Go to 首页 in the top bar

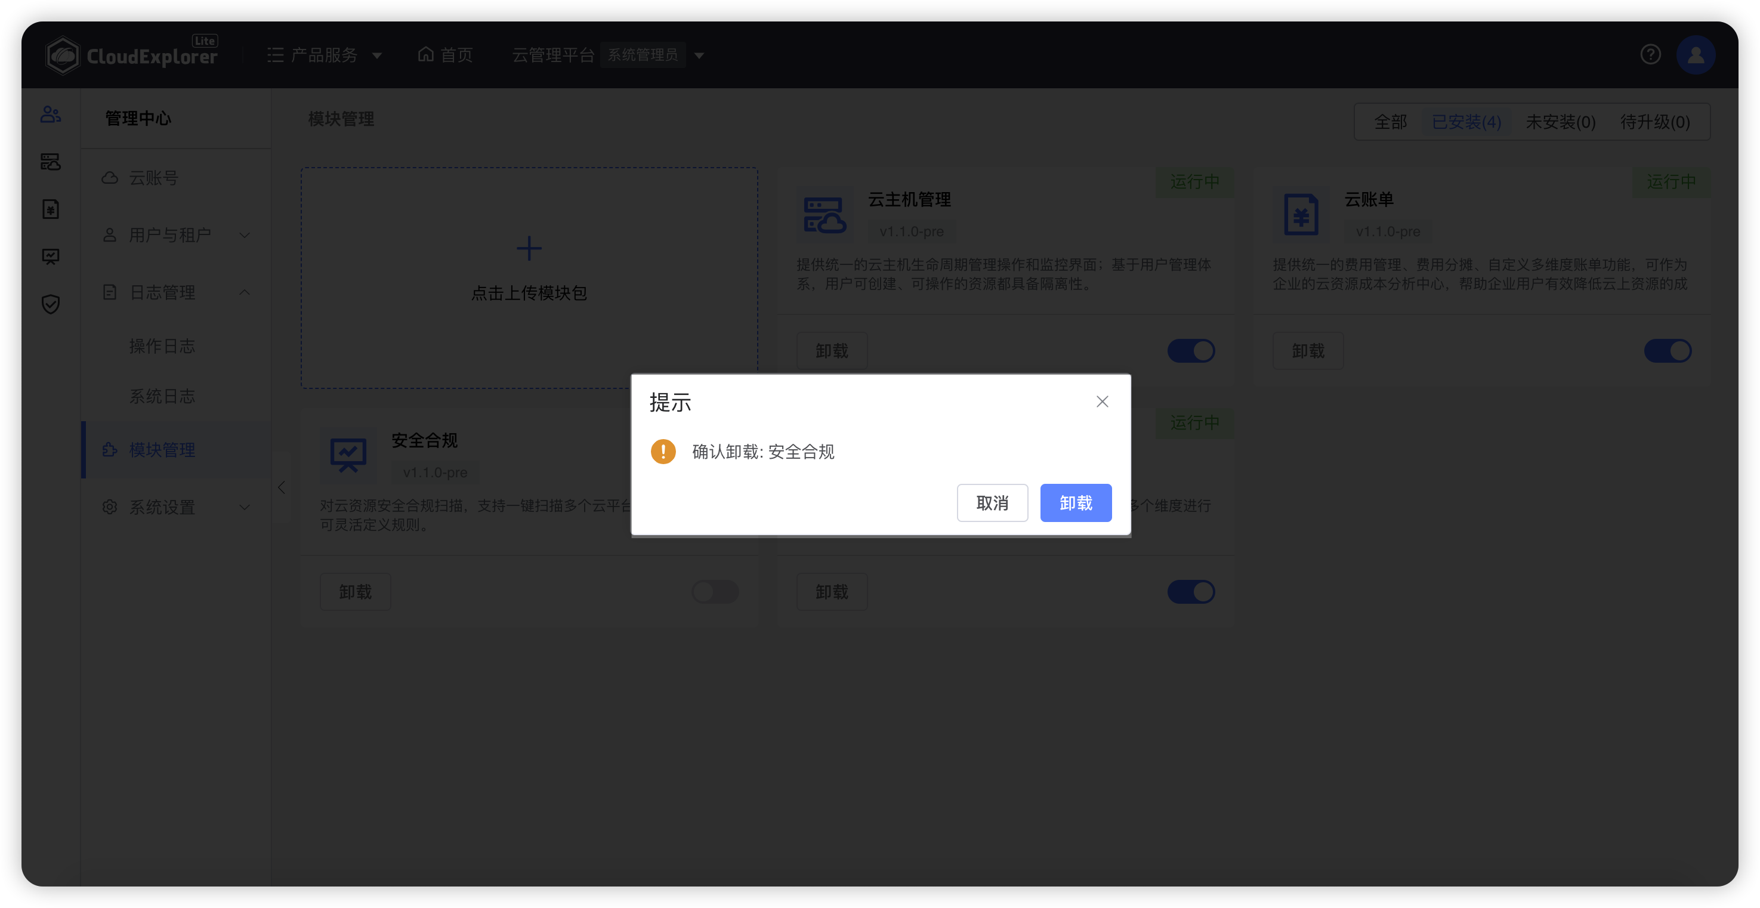(446, 55)
